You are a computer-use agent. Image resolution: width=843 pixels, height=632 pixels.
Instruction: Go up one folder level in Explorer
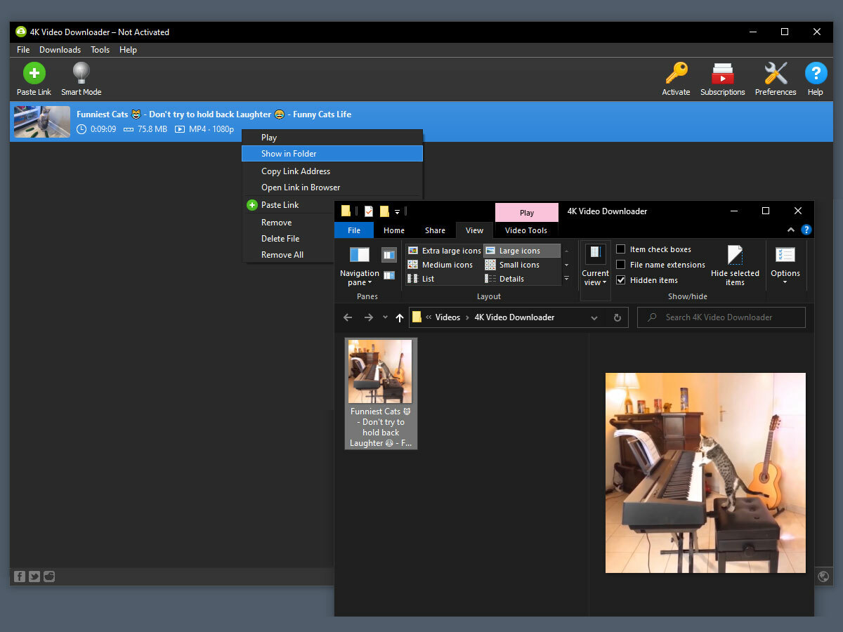click(x=400, y=317)
